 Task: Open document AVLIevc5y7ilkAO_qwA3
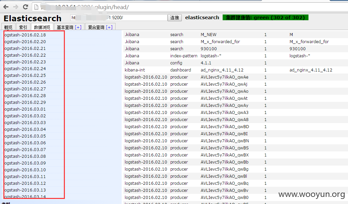pyautogui.click(x=236, y=113)
